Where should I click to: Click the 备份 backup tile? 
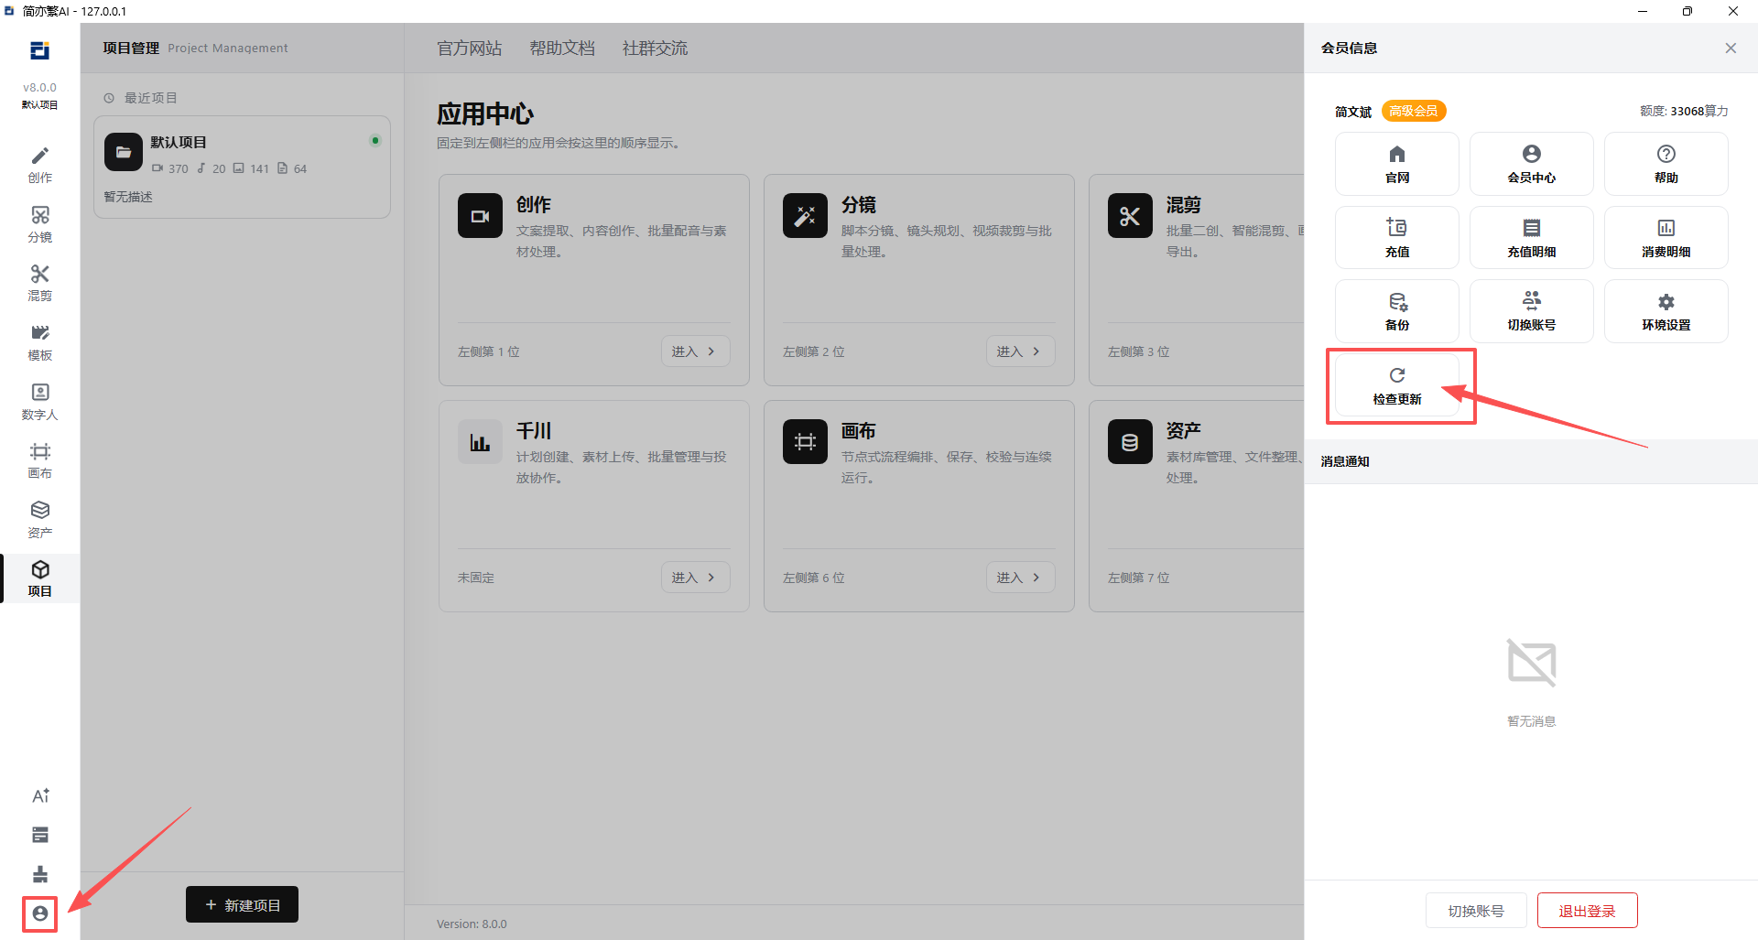pos(1397,311)
